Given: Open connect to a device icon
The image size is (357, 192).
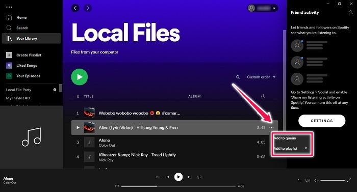Looking at the screenshot, I should click(x=308, y=181).
